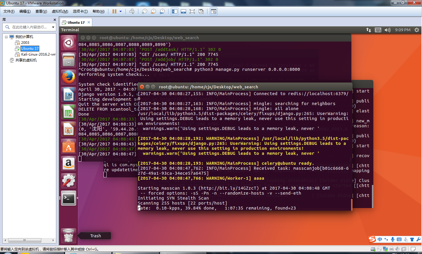Image resolution: width=422 pixels, height=254 pixels.
Task: Open the 虚拟机(M) menu
Action: 60,11
